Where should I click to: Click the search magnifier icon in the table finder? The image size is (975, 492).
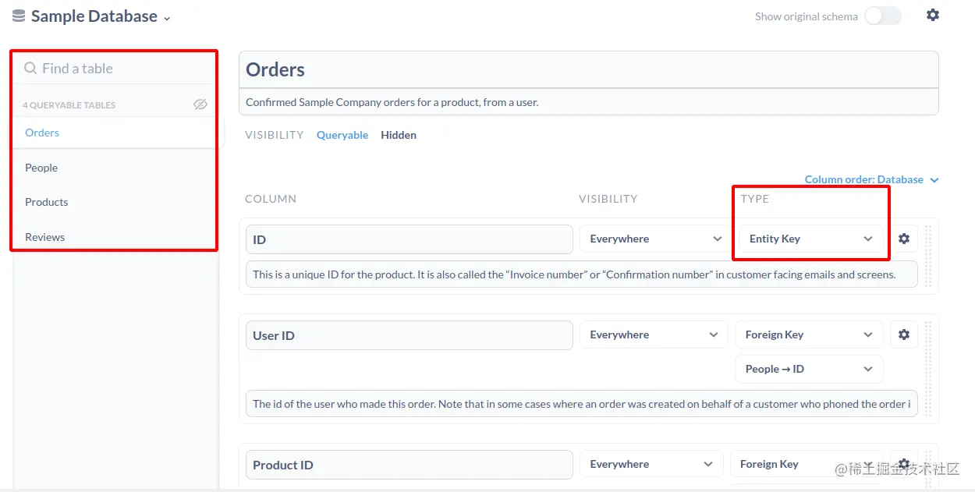click(30, 69)
